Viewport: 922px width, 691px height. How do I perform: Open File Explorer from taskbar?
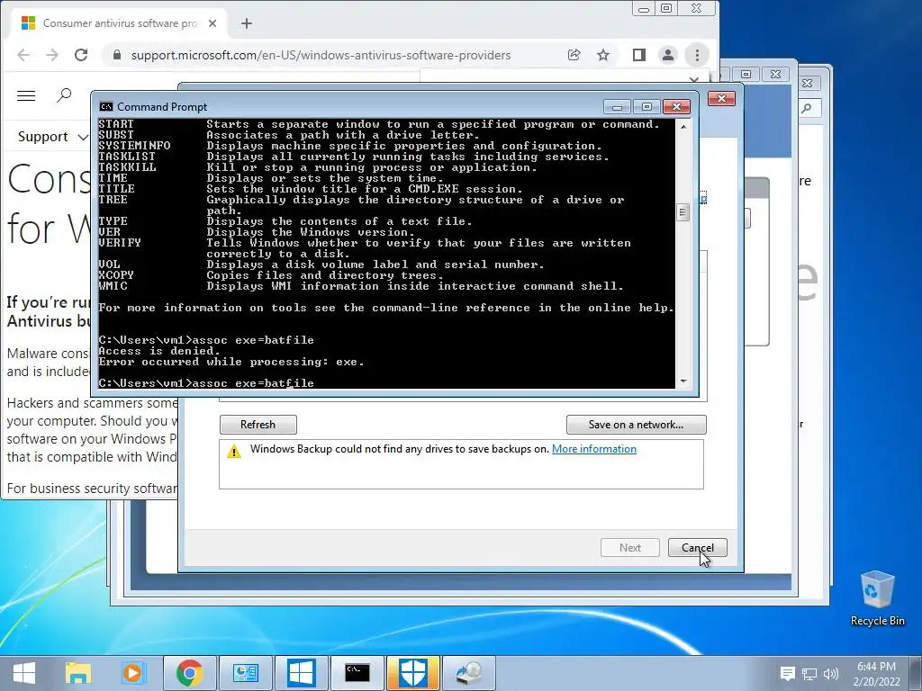(x=77, y=673)
